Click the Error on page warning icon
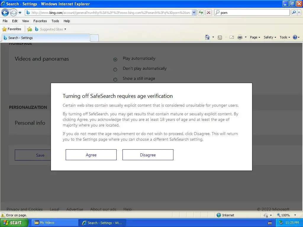This screenshot has height=227, width=303. pos(3,215)
